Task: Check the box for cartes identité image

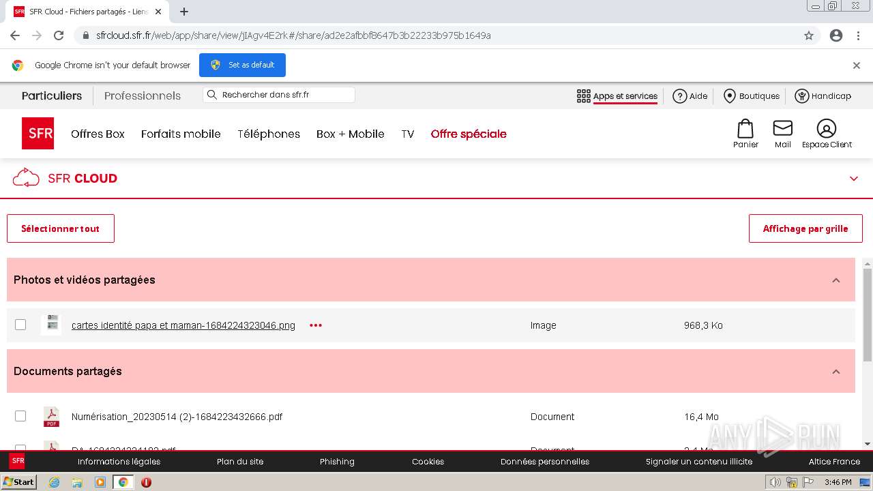Action: (20, 325)
